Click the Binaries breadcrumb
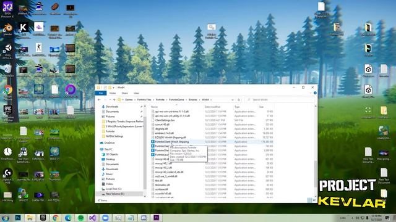396x222 pixels. [x=193, y=100]
